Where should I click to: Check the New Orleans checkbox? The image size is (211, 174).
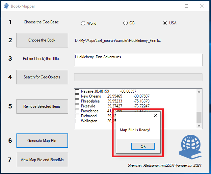[77, 96]
